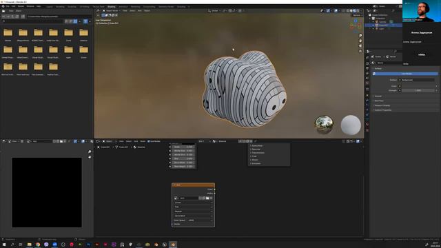This screenshot has height=248, width=441.
Task: Open Slot 1 material slot dropdown
Action: [205, 141]
